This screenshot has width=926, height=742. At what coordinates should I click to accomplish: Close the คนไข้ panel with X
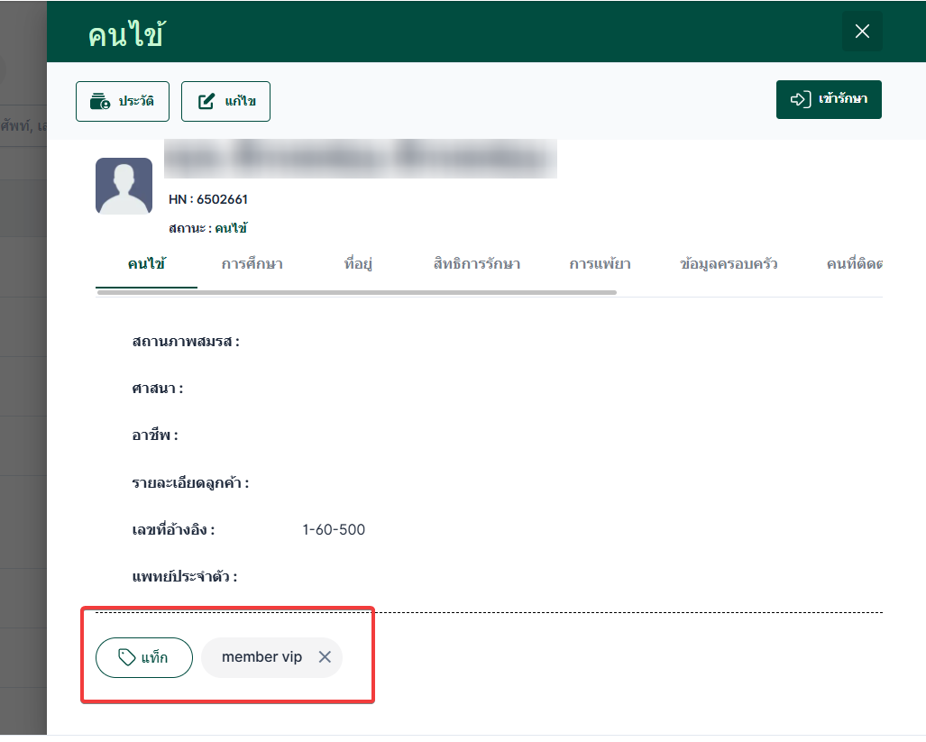tap(862, 32)
